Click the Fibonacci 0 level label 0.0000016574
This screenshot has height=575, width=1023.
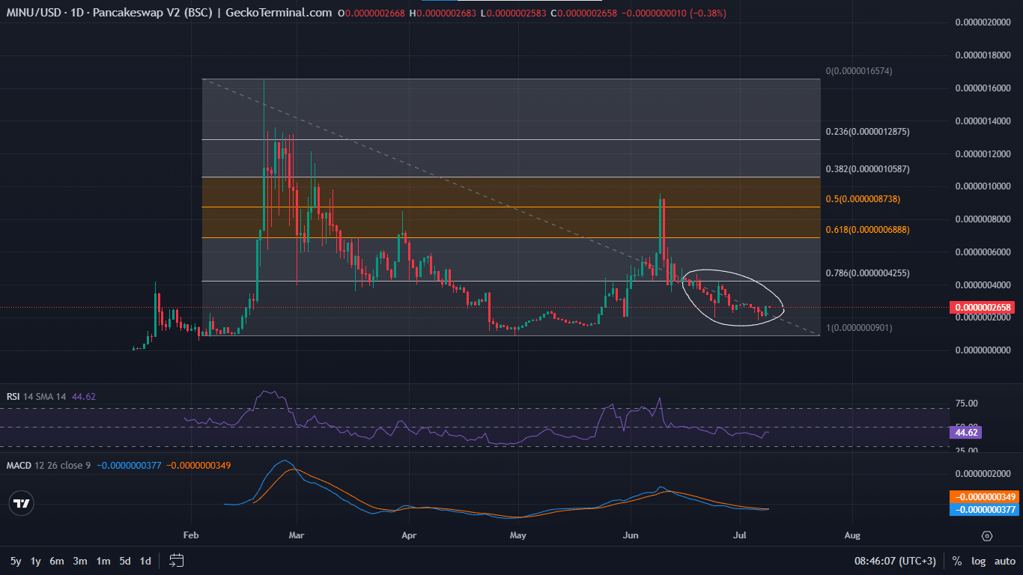[x=859, y=71]
